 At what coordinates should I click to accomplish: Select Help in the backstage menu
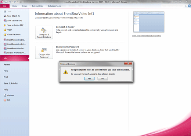click(6, 90)
